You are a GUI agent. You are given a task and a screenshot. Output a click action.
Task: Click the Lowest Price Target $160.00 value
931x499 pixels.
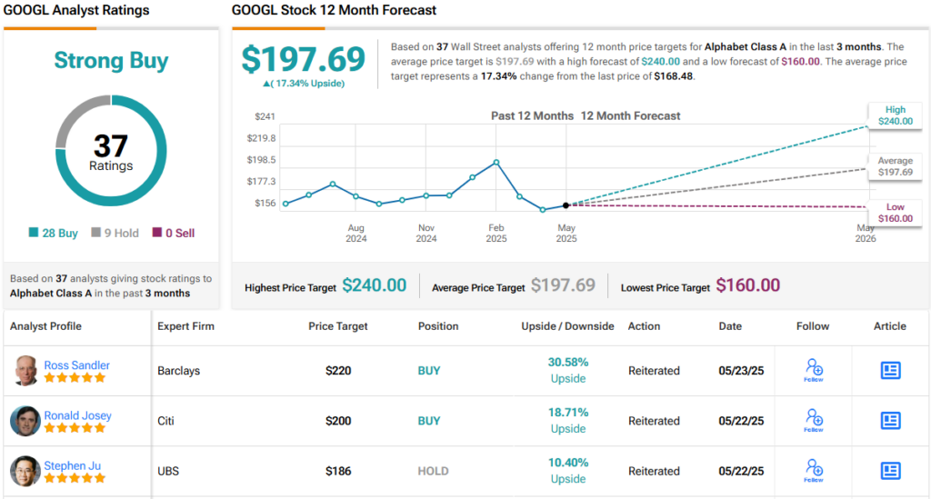point(748,285)
